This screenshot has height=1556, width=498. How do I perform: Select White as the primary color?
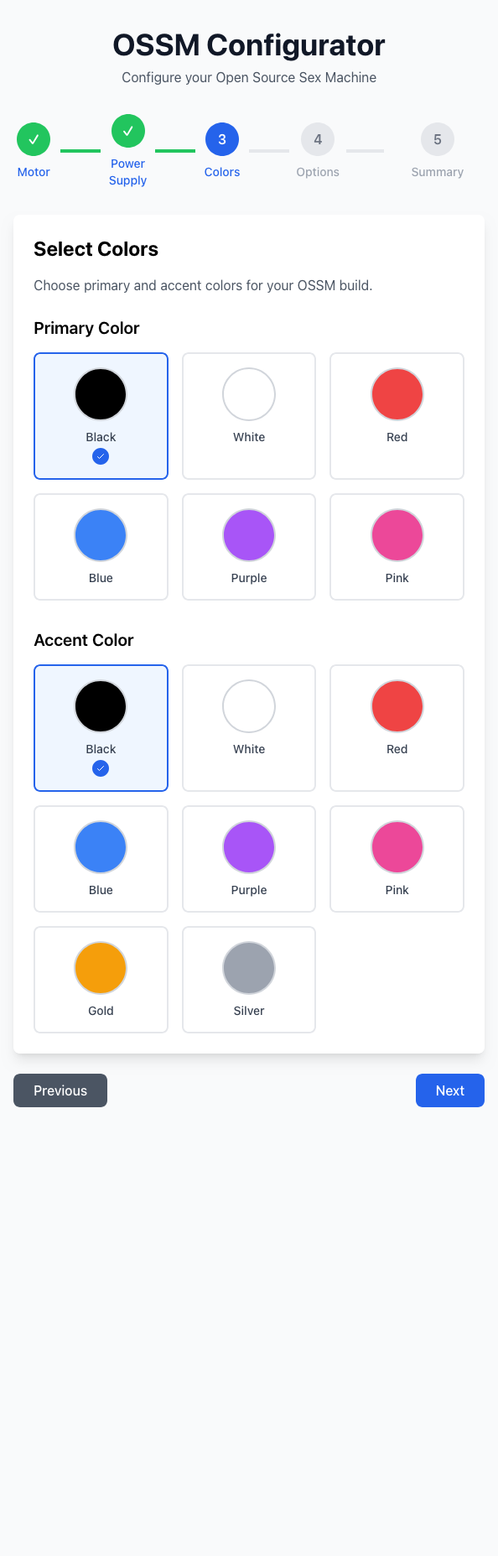tap(248, 415)
